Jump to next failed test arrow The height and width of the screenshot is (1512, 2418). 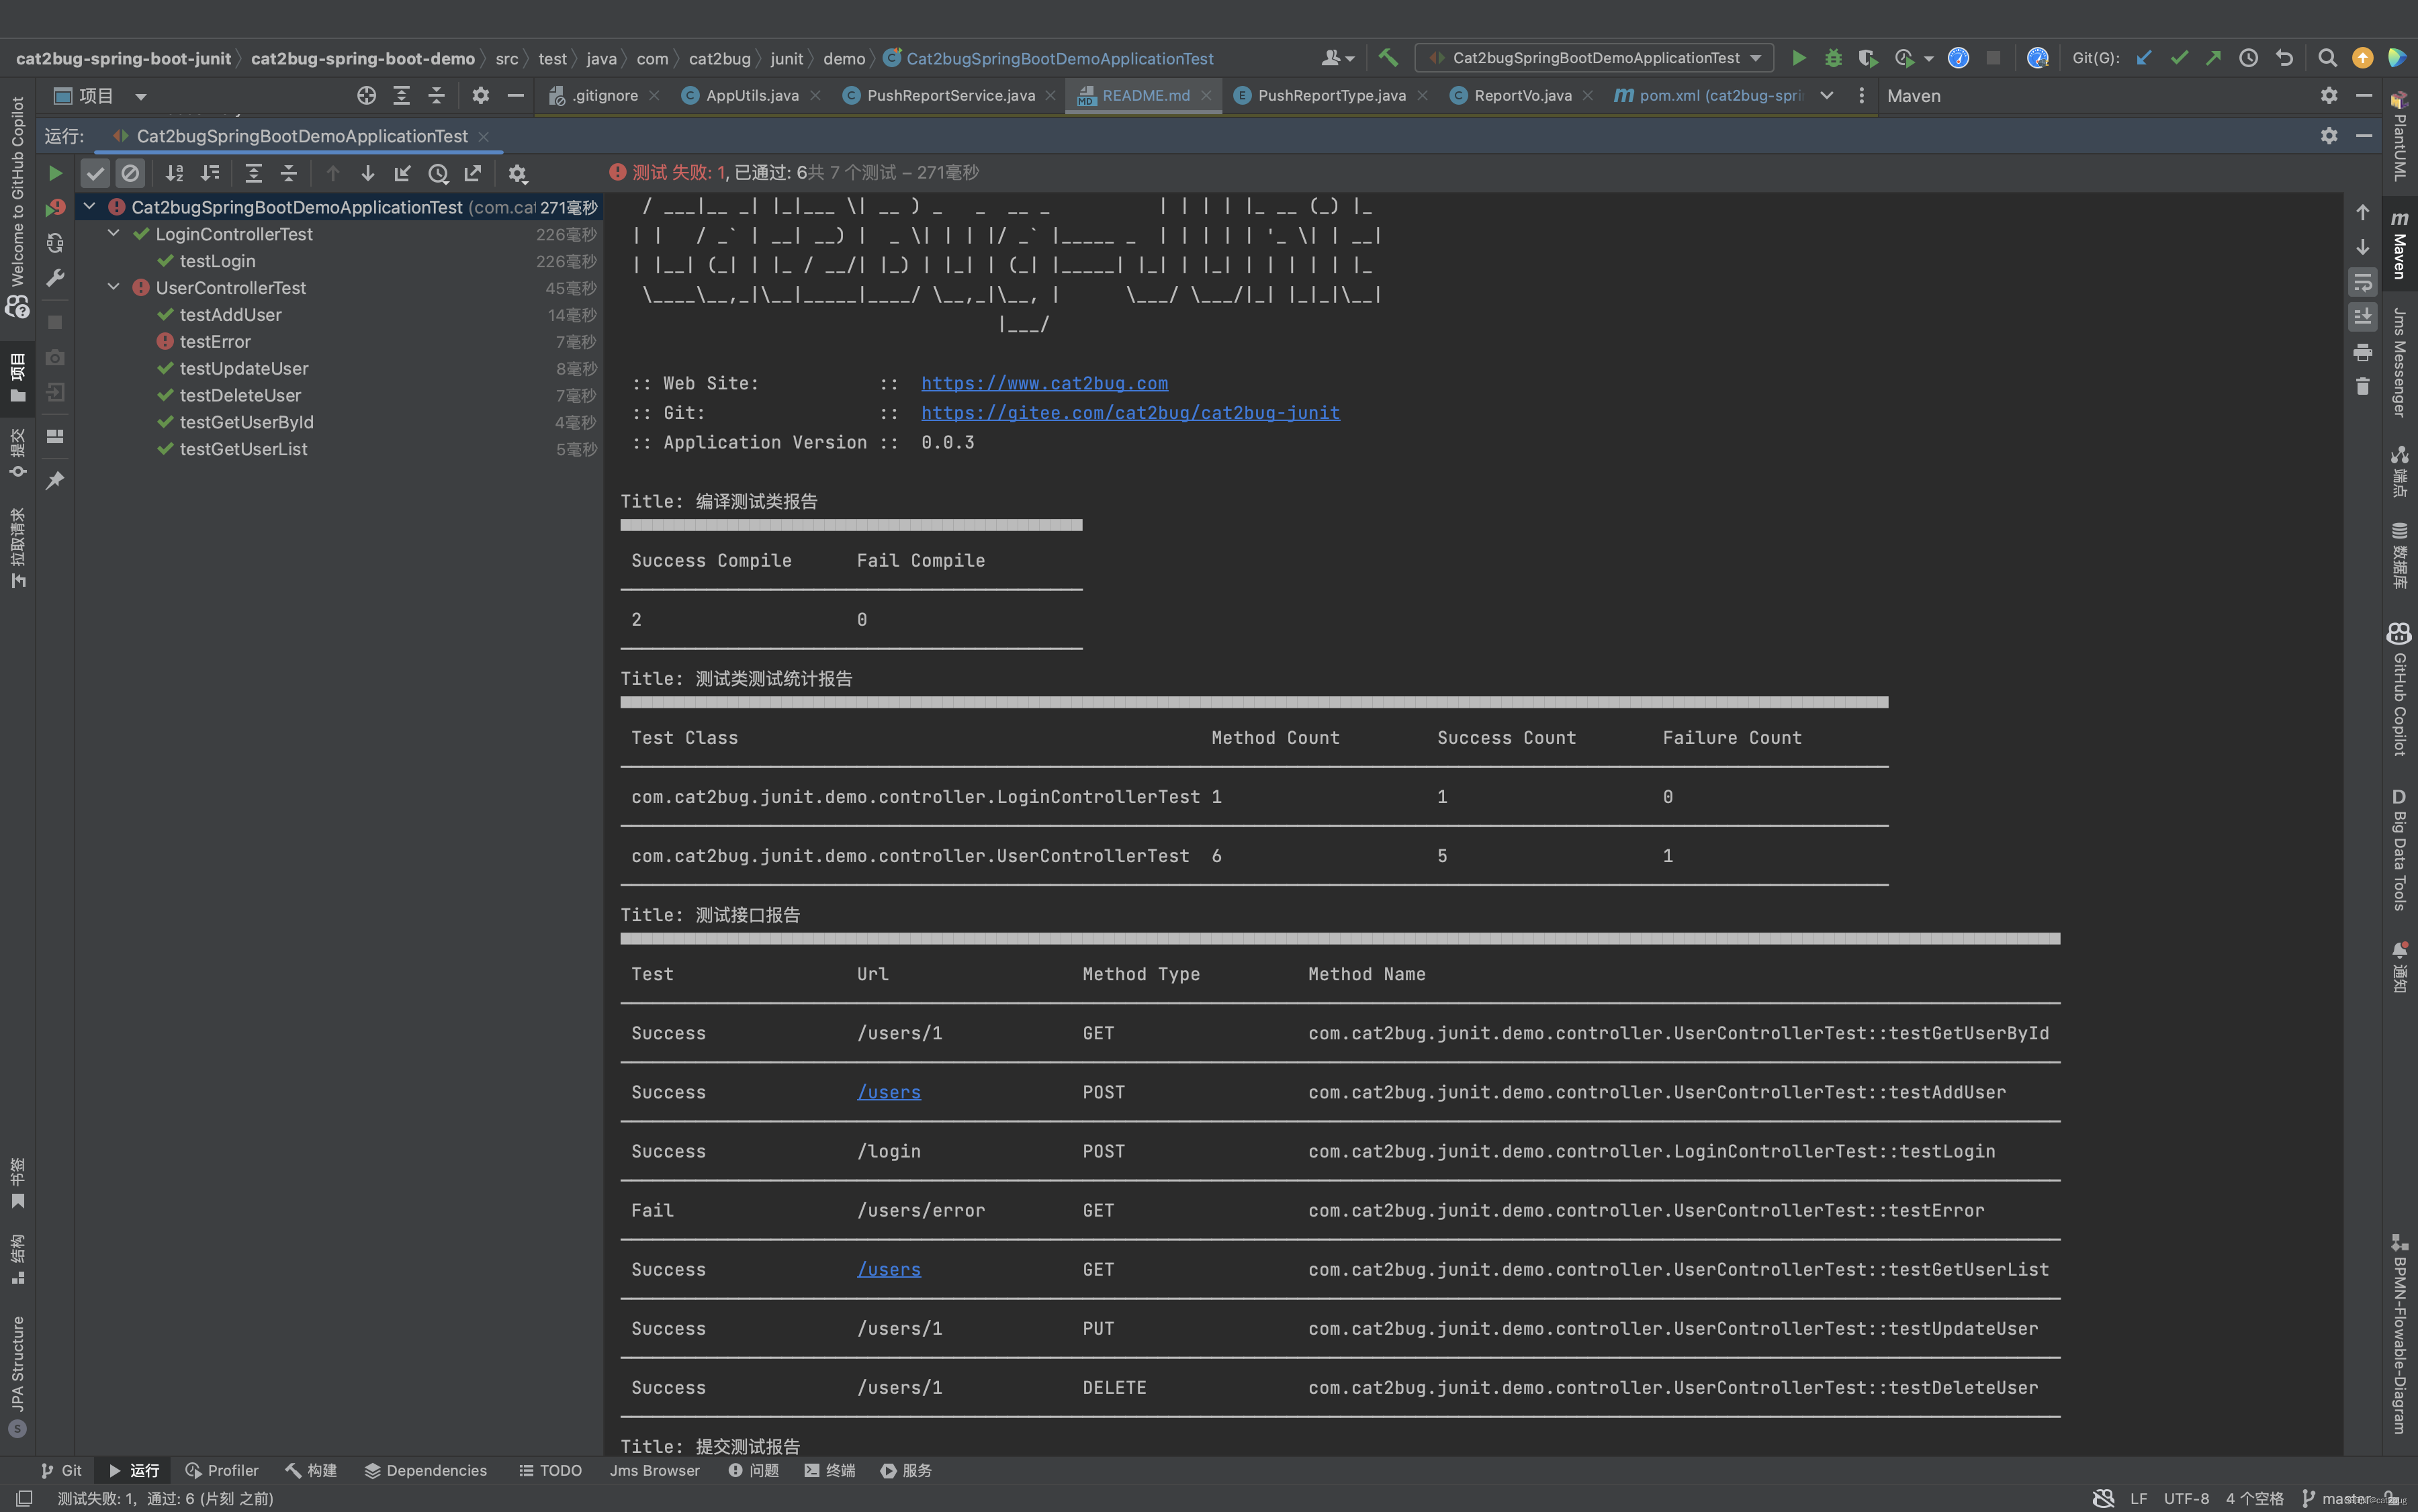tap(368, 173)
